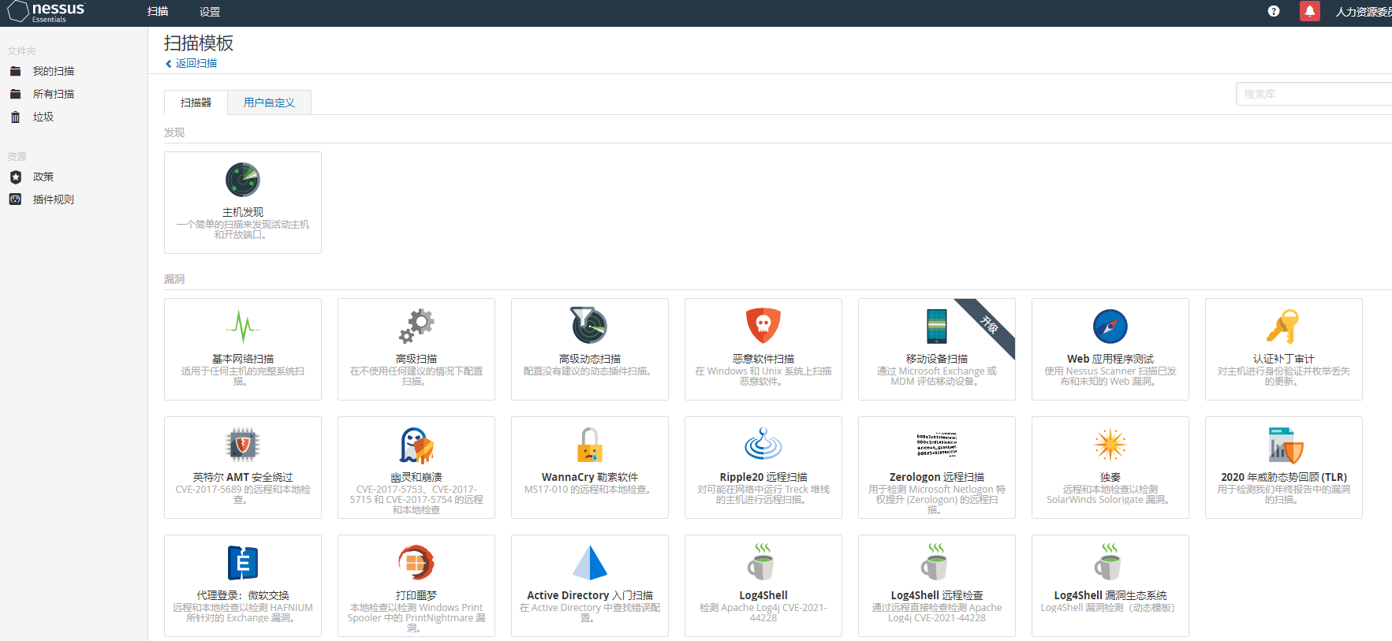
Task: Click the 代理登录：微软交换 title
Action: pos(243,595)
